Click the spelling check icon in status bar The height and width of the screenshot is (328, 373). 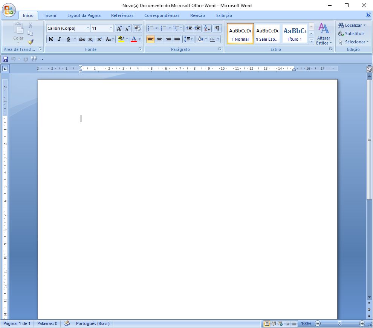tap(67, 323)
